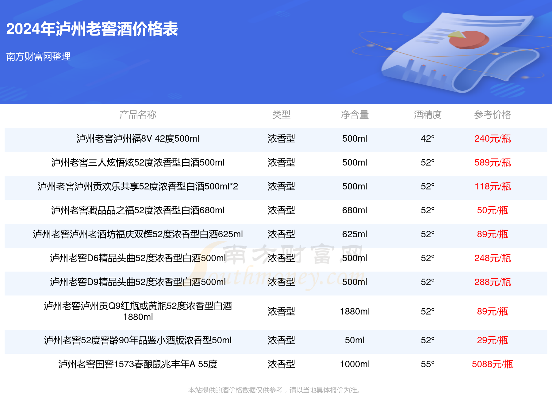
Task: Click the 酒精度 column header
Action: tap(427, 115)
